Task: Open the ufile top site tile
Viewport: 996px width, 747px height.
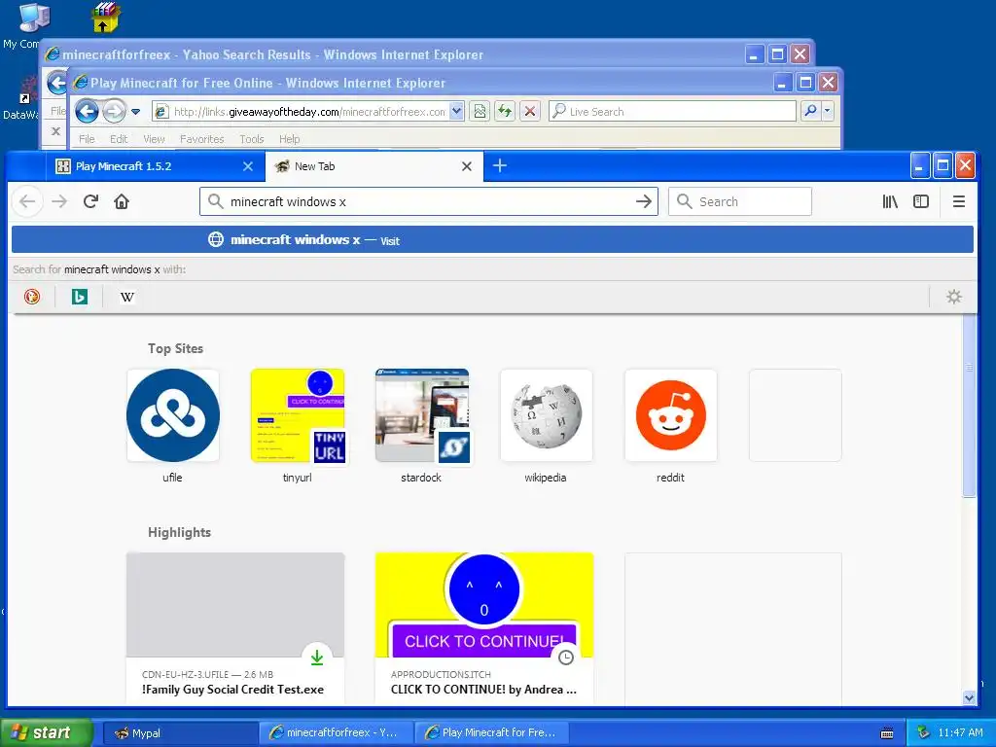Action: click(x=173, y=415)
